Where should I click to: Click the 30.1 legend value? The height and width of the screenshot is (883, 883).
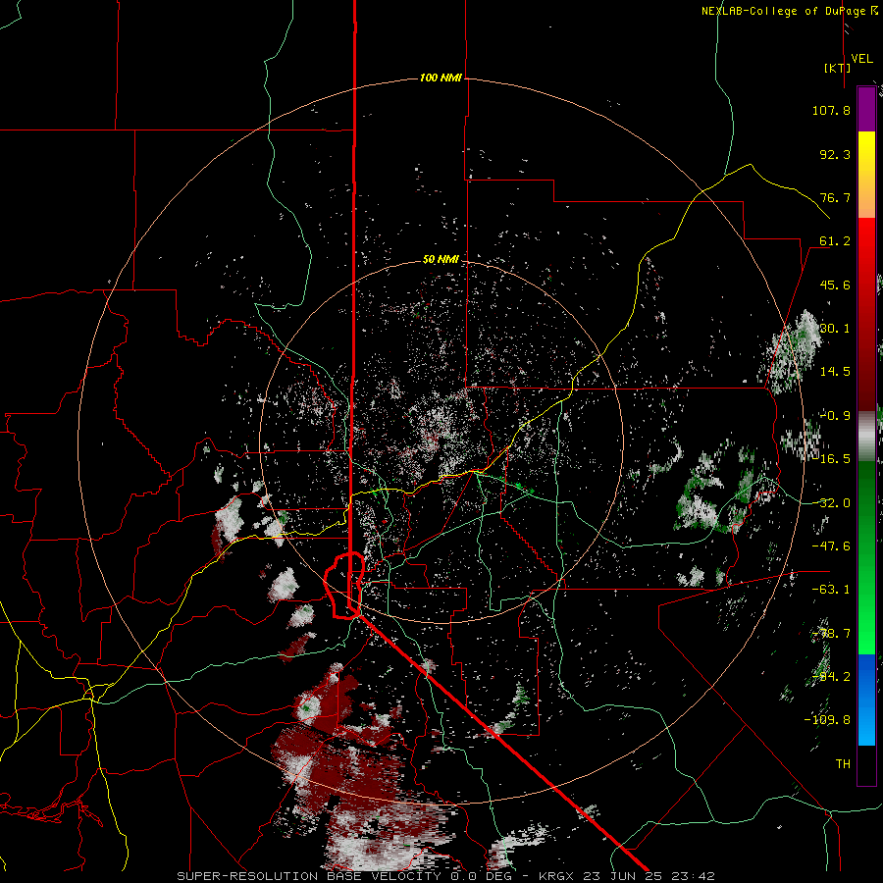click(x=835, y=329)
